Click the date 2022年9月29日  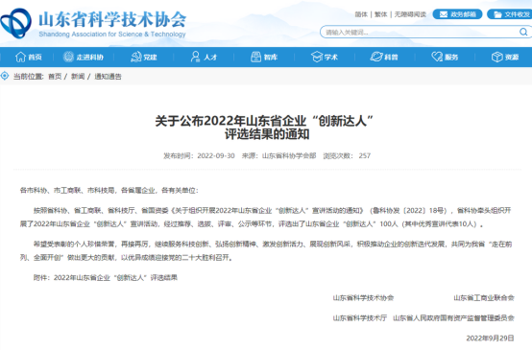pos(491,338)
